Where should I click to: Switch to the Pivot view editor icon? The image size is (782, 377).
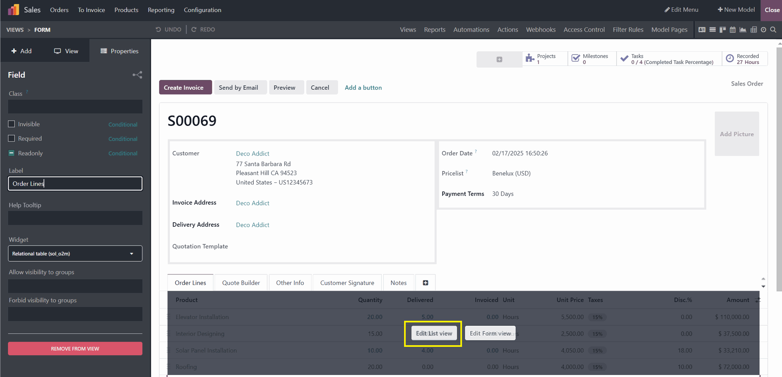click(753, 30)
